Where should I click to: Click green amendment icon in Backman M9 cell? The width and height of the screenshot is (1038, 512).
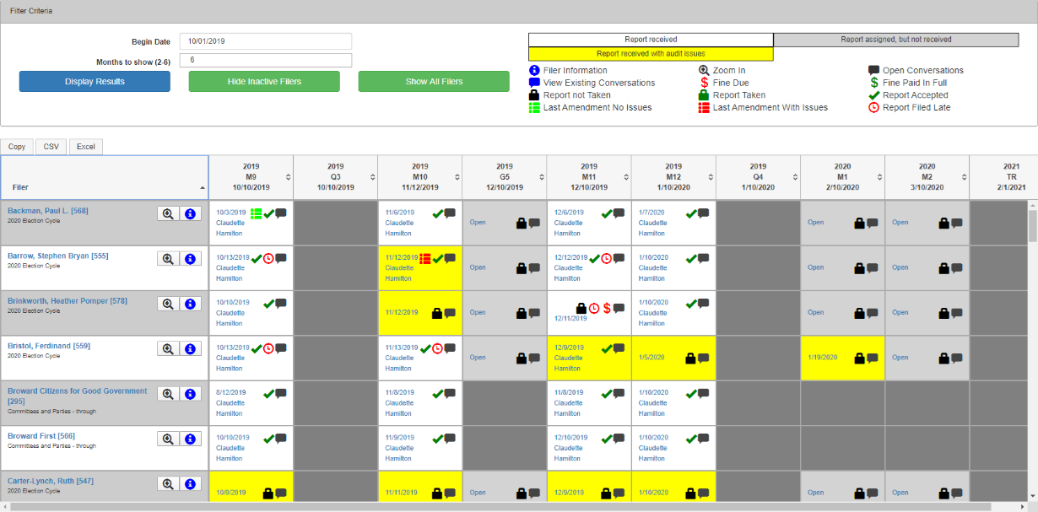[x=256, y=213]
